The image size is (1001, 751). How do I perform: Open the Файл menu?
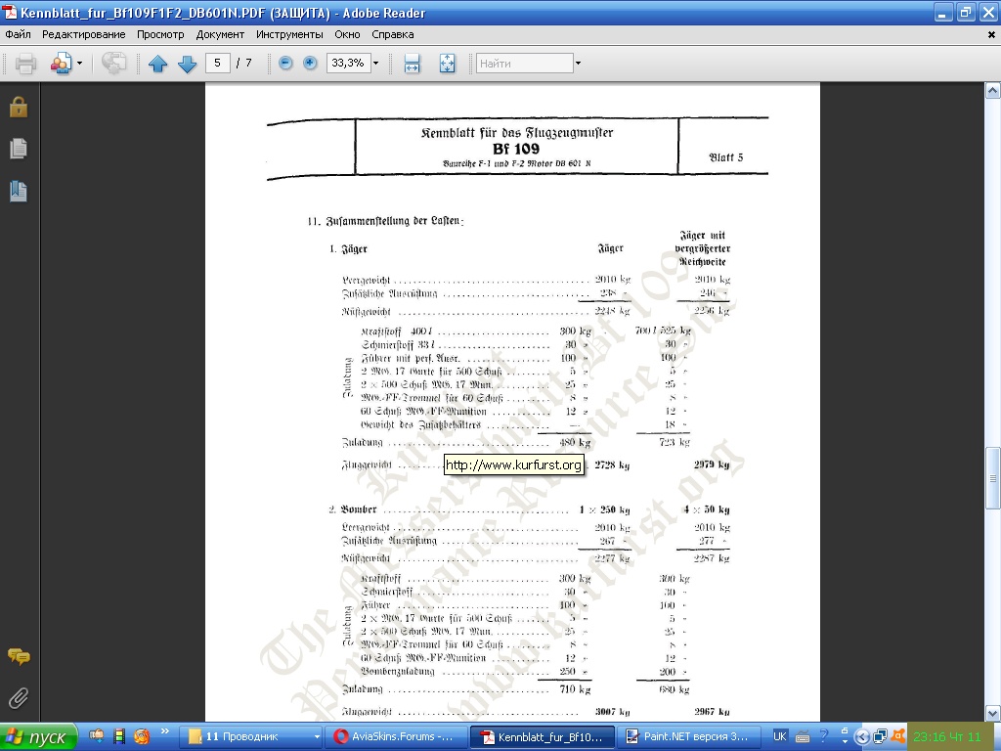(x=18, y=34)
